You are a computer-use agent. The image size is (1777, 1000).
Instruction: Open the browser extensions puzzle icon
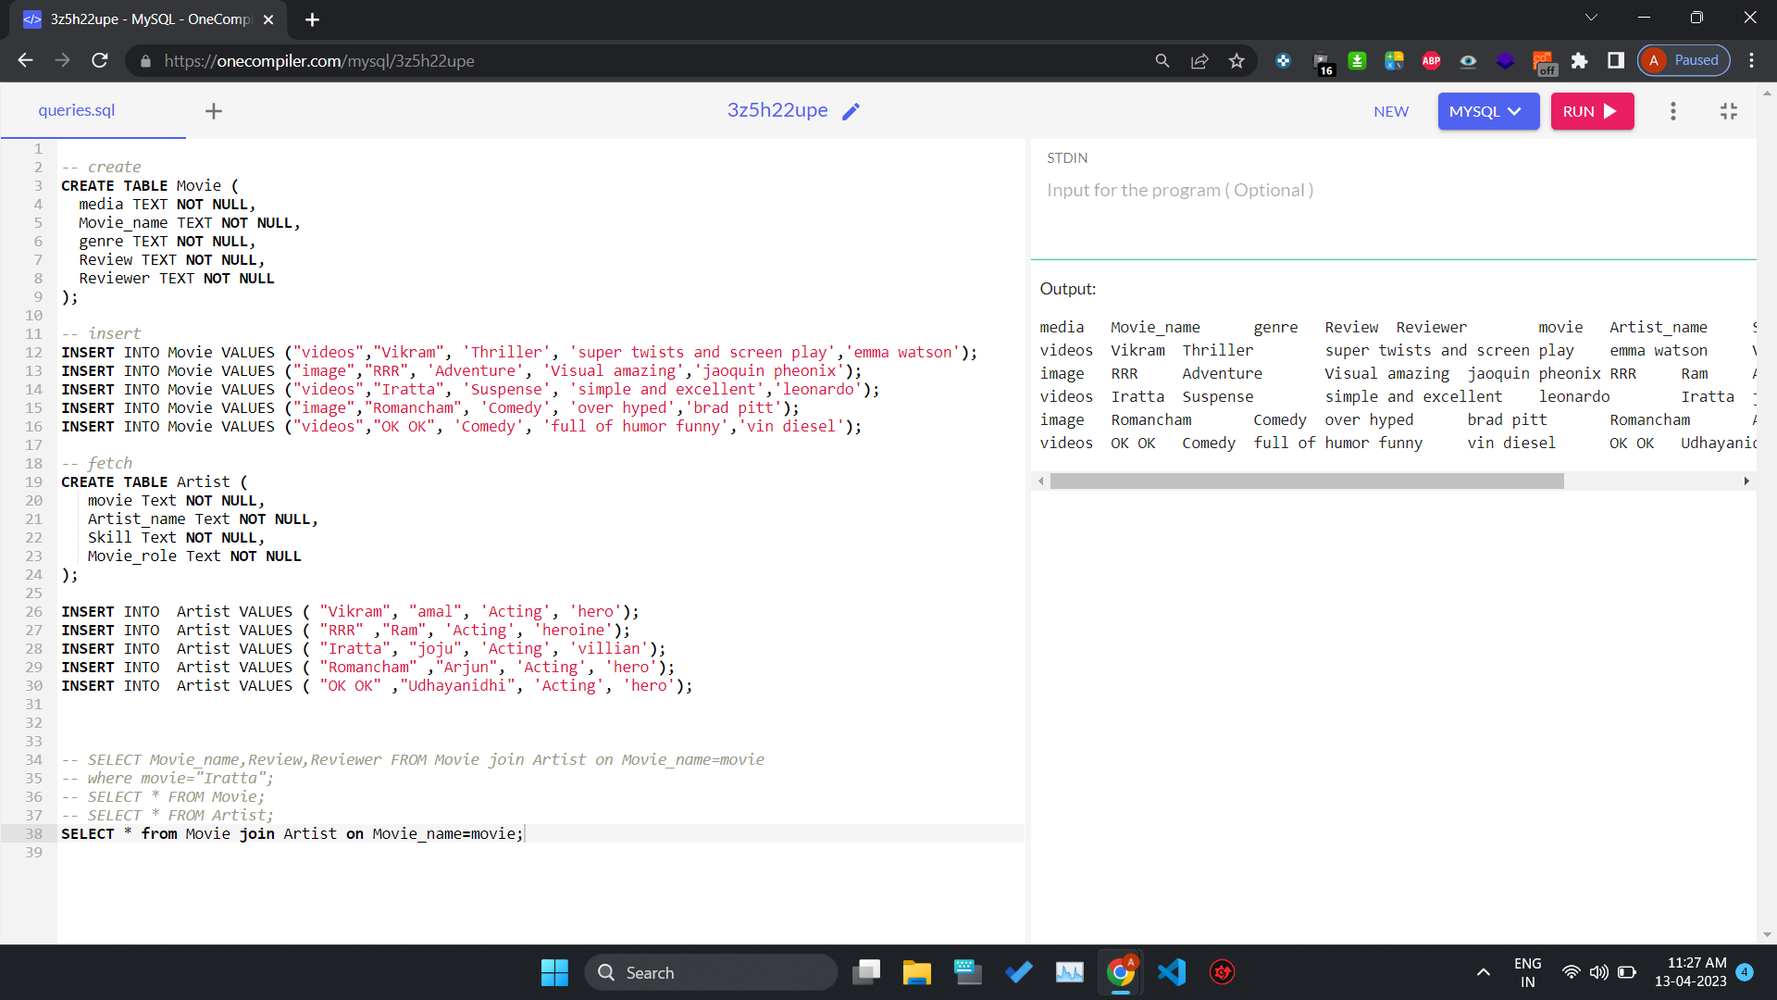click(x=1579, y=61)
